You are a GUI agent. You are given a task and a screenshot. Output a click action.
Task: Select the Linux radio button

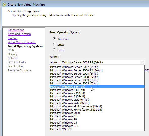[54, 44]
